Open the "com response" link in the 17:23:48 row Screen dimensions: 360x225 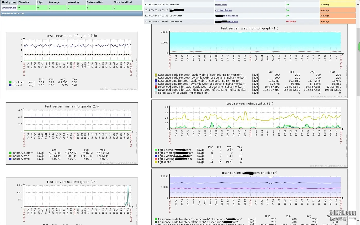point(227,16)
